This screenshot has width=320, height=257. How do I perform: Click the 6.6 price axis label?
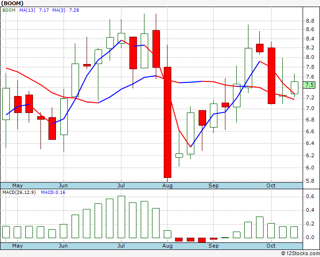point(310,131)
